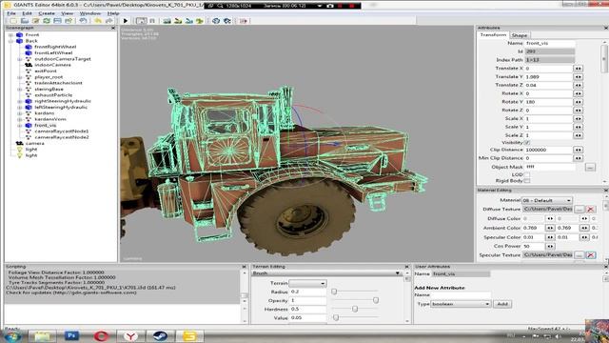609x343 pixels.
Task: Click the pause-like icon in toolbar
Action: point(152,21)
